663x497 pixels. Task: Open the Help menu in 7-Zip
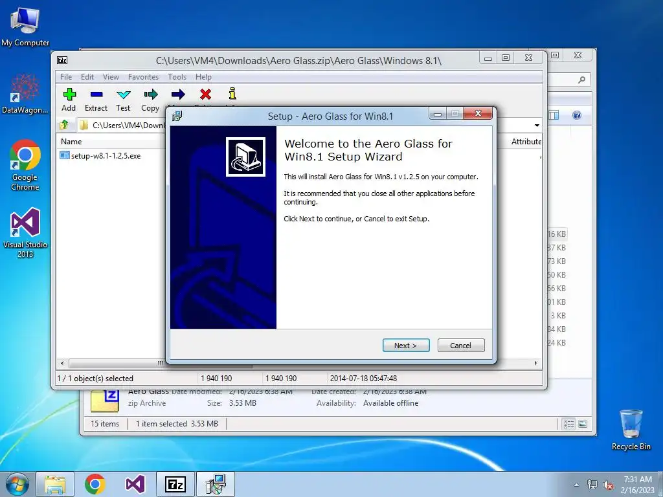tap(203, 77)
